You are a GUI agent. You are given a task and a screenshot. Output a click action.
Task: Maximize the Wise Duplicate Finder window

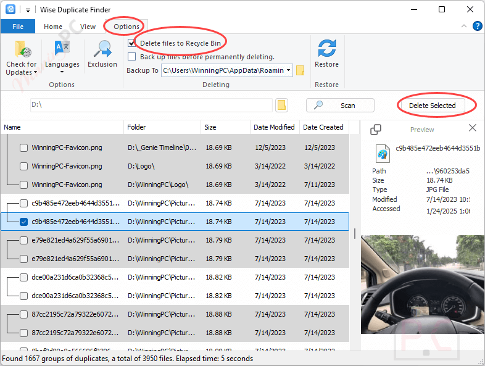click(x=442, y=10)
